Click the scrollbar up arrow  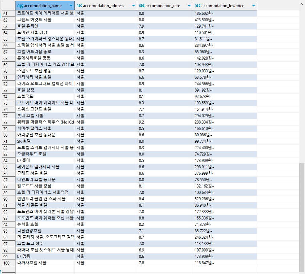302,4
